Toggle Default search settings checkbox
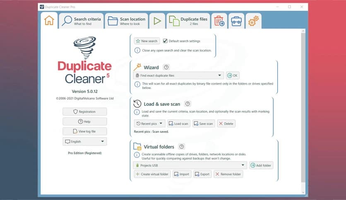The width and height of the screenshot is (346, 200). point(165,41)
